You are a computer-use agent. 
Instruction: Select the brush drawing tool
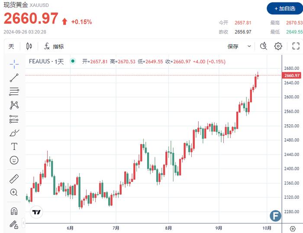point(14,133)
